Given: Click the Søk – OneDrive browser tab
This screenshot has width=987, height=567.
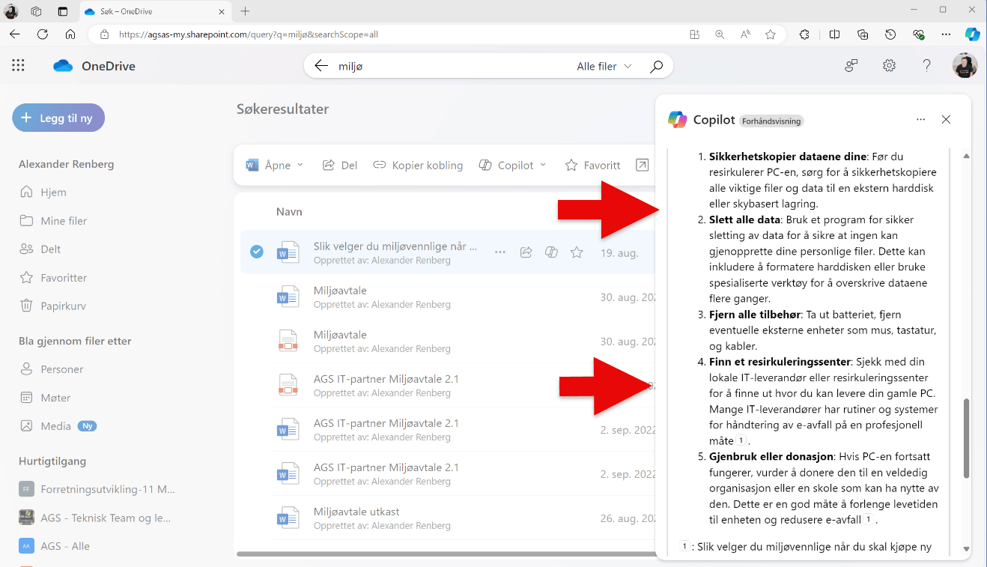Looking at the screenshot, I should pos(156,11).
